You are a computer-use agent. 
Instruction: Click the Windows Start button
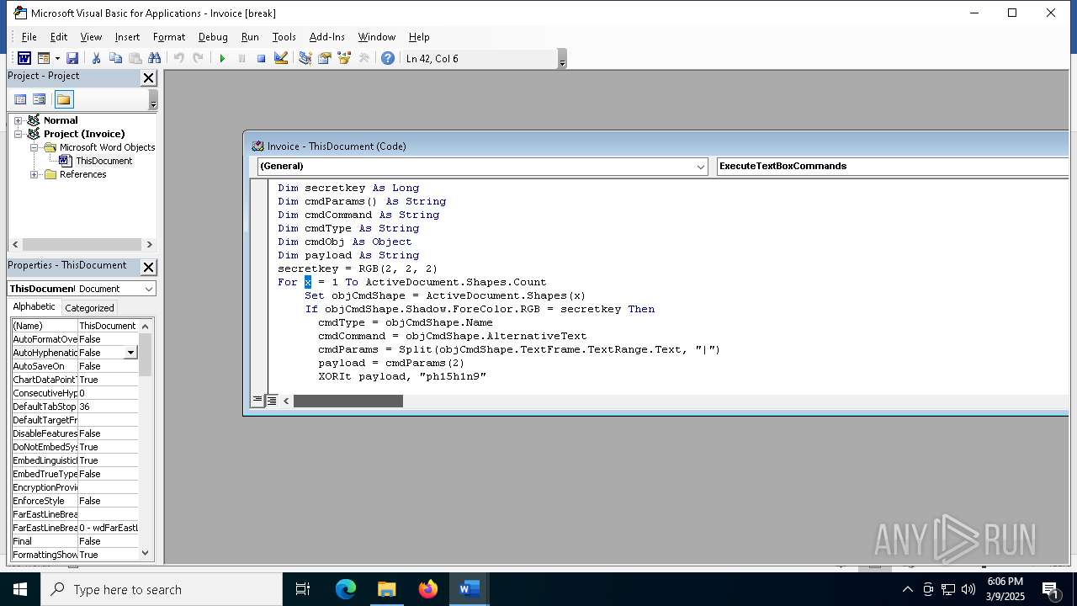[20, 589]
